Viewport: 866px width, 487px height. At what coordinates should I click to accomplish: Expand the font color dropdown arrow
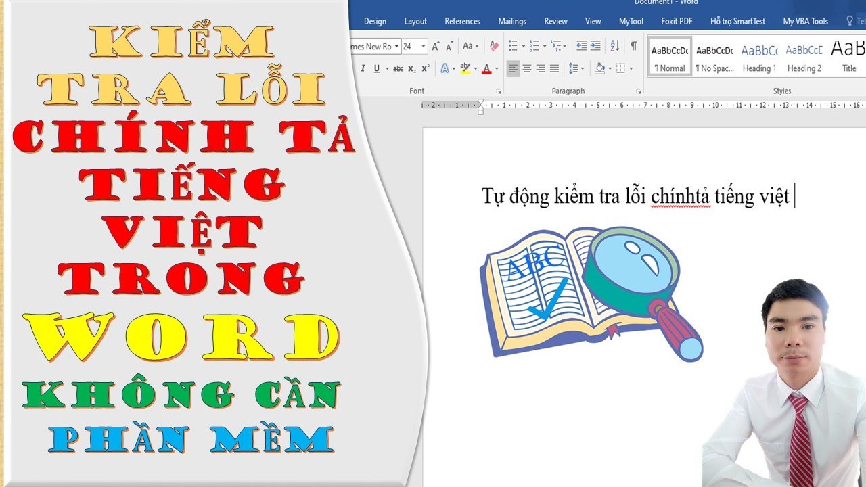click(496, 68)
